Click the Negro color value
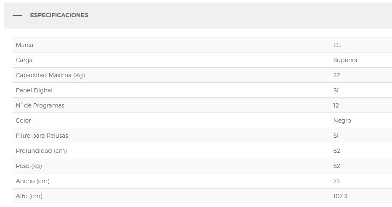 (x=342, y=121)
